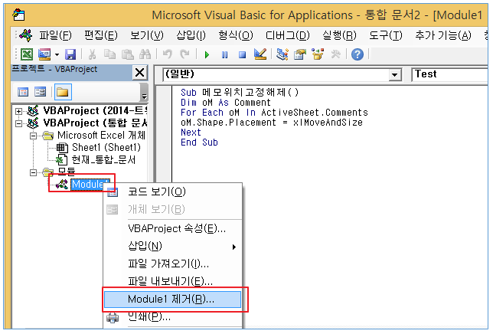This screenshot has width=493, height=334.
Task: Open the Toolbox hammer-wrench icon
Action: [335, 54]
